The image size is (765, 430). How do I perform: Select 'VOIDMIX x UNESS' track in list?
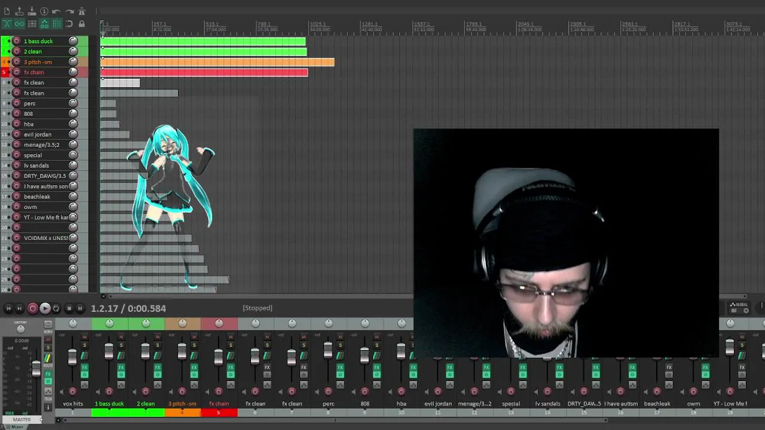[46, 238]
